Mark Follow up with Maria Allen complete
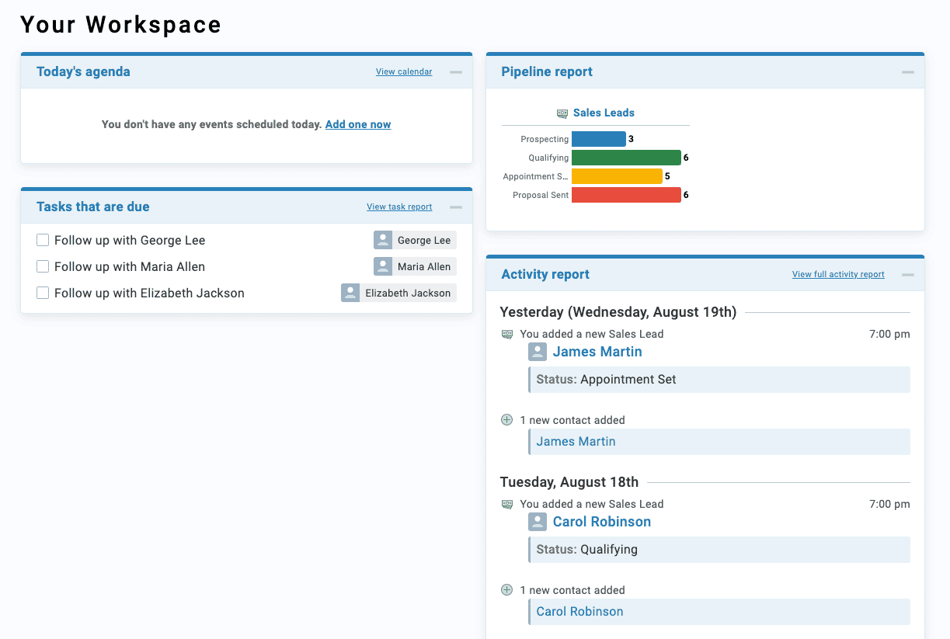 coord(43,266)
